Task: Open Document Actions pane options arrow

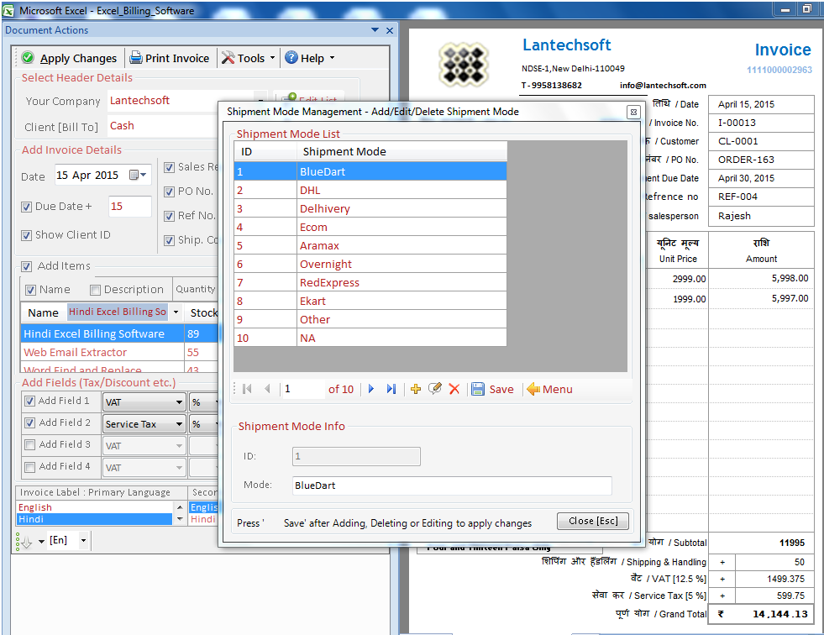Action: pyautogui.click(x=375, y=30)
